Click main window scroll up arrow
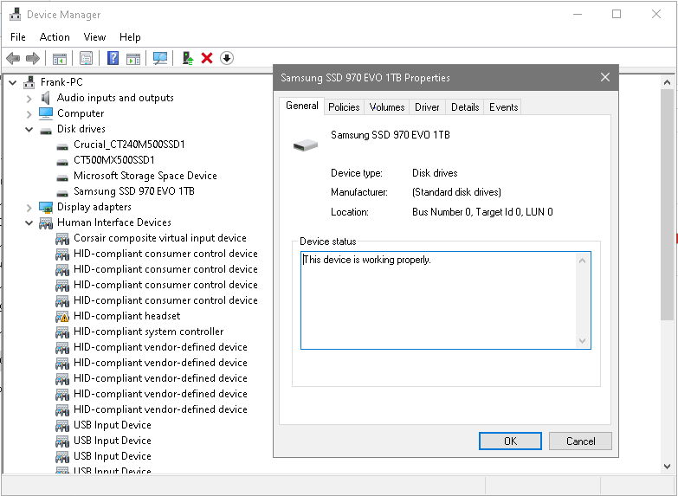The height and width of the screenshot is (496, 678). click(x=668, y=82)
